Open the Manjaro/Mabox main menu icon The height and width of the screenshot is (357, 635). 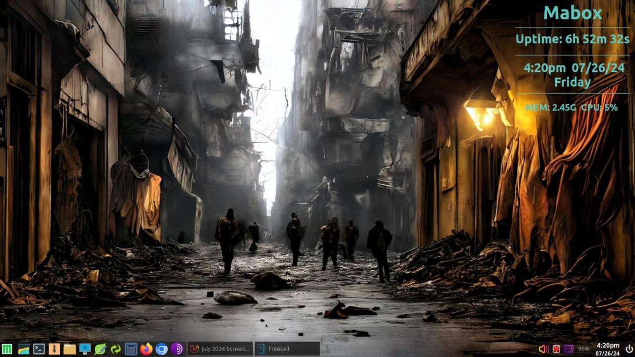click(7, 349)
